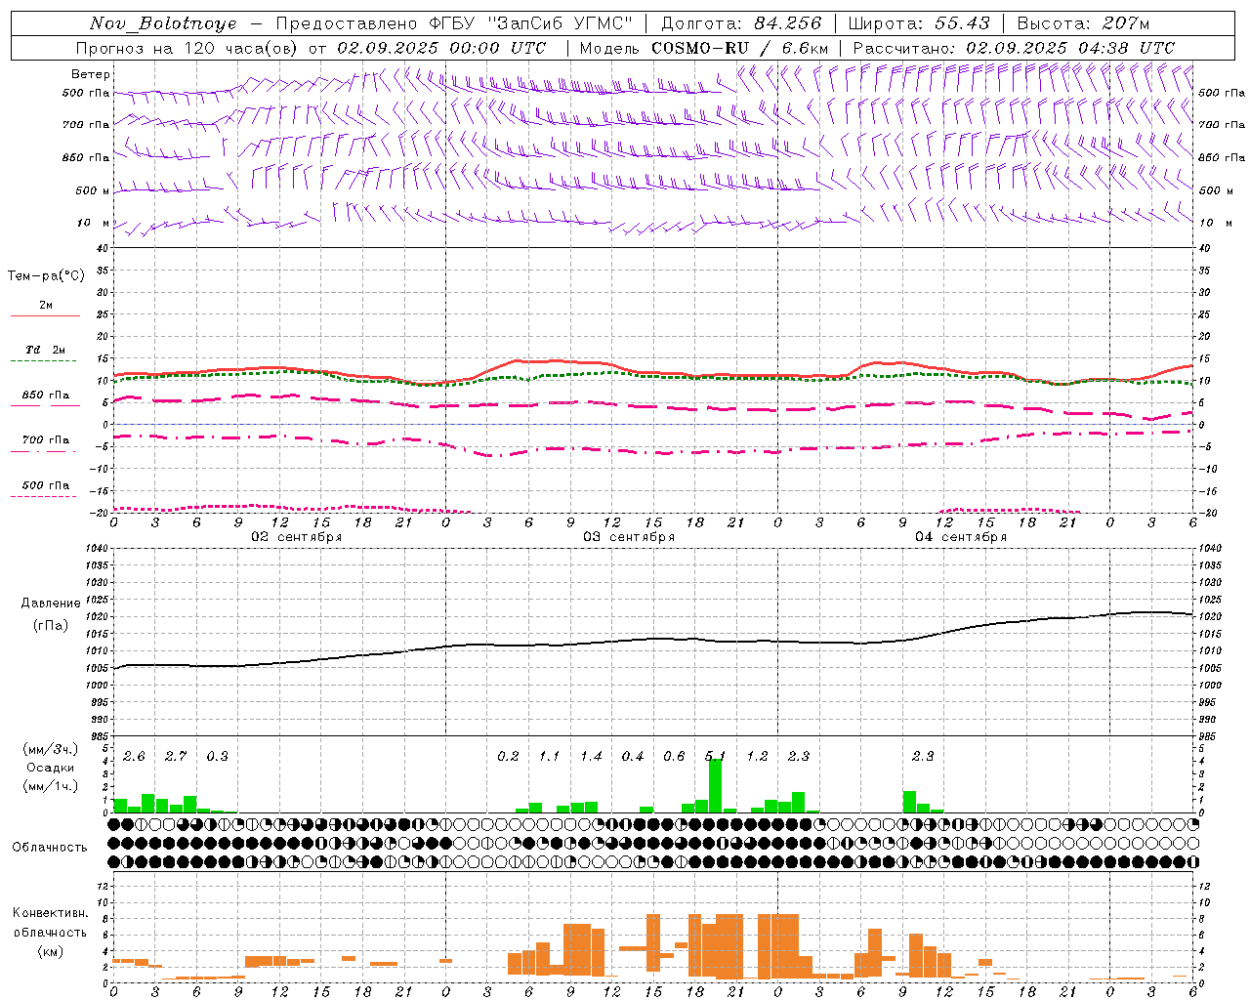Viewport: 1250px width, 1000px height.
Task: Click the Давление pressure panel label
Action: [x=51, y=604]
